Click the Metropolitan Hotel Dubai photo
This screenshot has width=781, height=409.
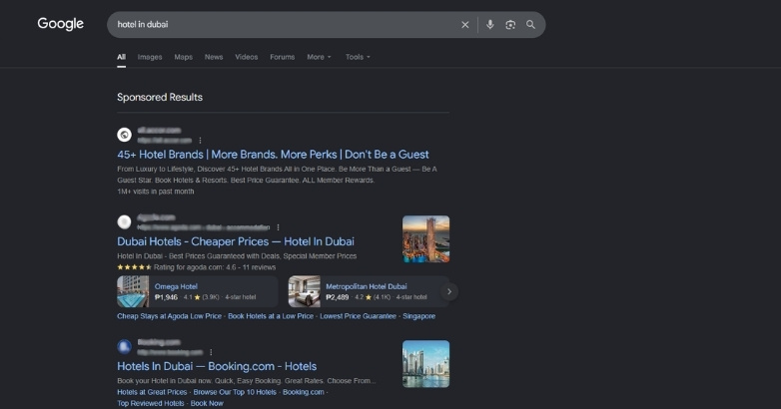[x=304, y=291]
